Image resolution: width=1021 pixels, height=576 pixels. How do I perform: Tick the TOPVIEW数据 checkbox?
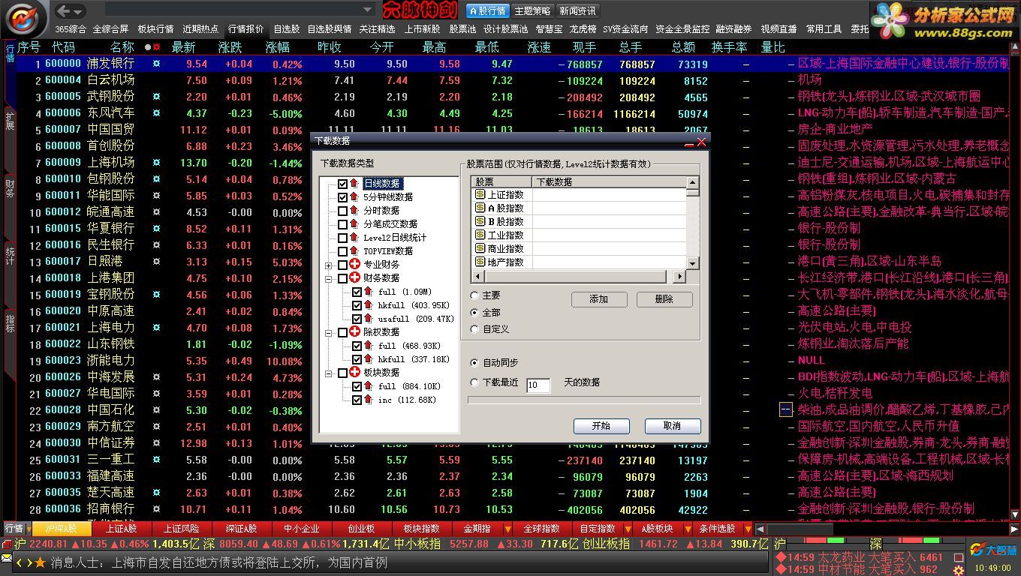[x=343, y=251]
